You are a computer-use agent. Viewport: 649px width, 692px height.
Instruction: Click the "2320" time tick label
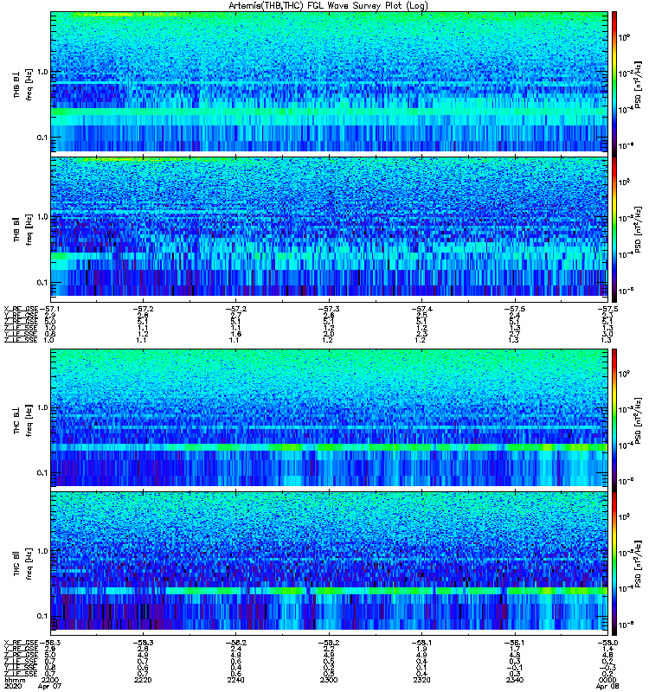click(421, 680)
